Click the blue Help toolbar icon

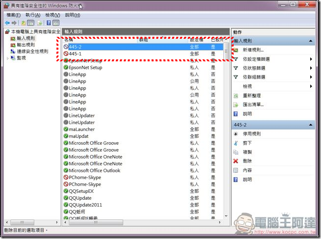49,23
